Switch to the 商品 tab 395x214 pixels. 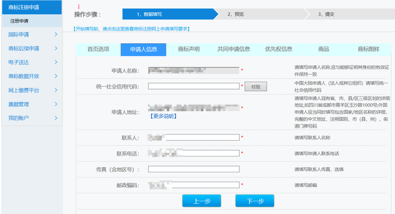[324, 49]
